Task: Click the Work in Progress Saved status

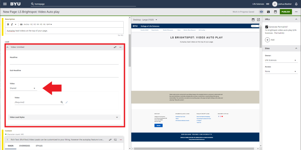Action: click(x=243, y=12)
